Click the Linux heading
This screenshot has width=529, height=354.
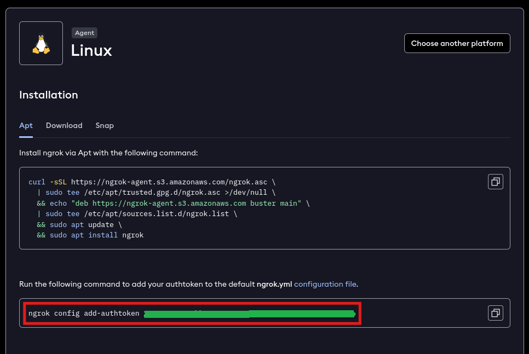(91, 51)
